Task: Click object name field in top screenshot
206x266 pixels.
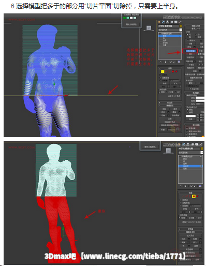Action: click(x=168, y=26)
